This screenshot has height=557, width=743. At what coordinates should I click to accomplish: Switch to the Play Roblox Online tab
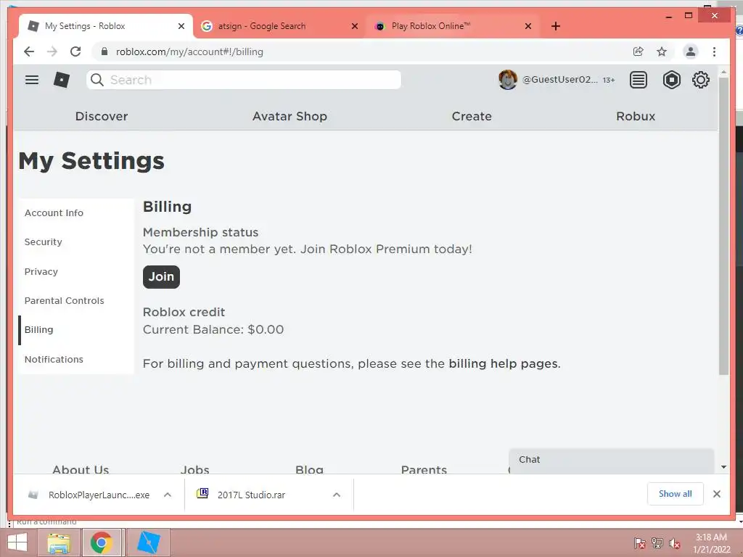(x=453, y=26)
